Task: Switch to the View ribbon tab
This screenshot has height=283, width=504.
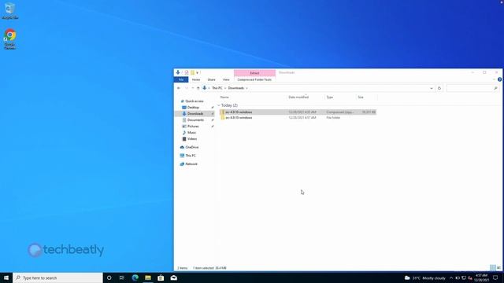Action: pyautogui.click(x=226, y=79)
